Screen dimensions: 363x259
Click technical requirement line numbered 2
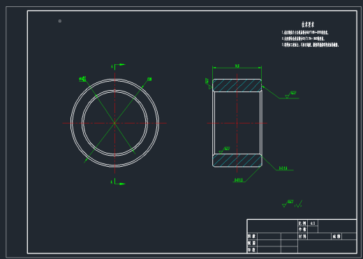coord(303,38)
